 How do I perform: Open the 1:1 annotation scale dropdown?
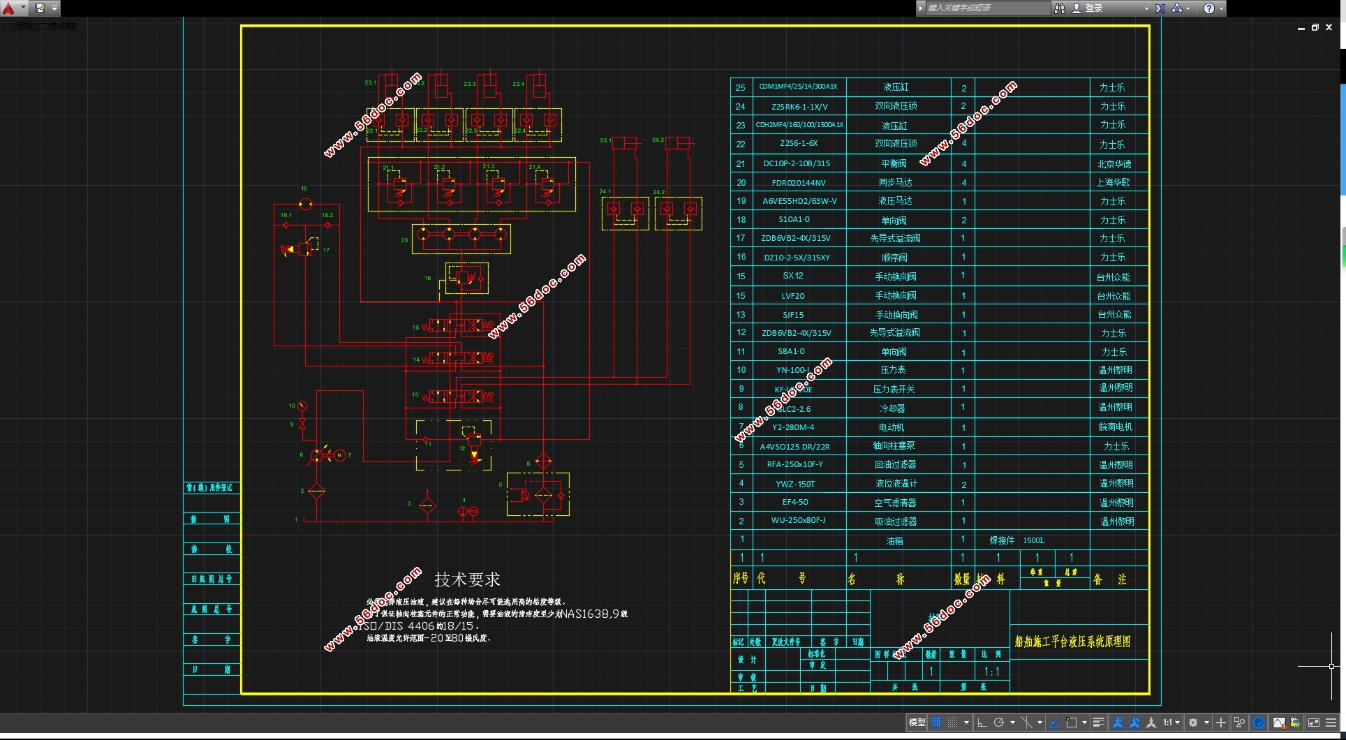pyautogui.click(x=1171, y=723)
